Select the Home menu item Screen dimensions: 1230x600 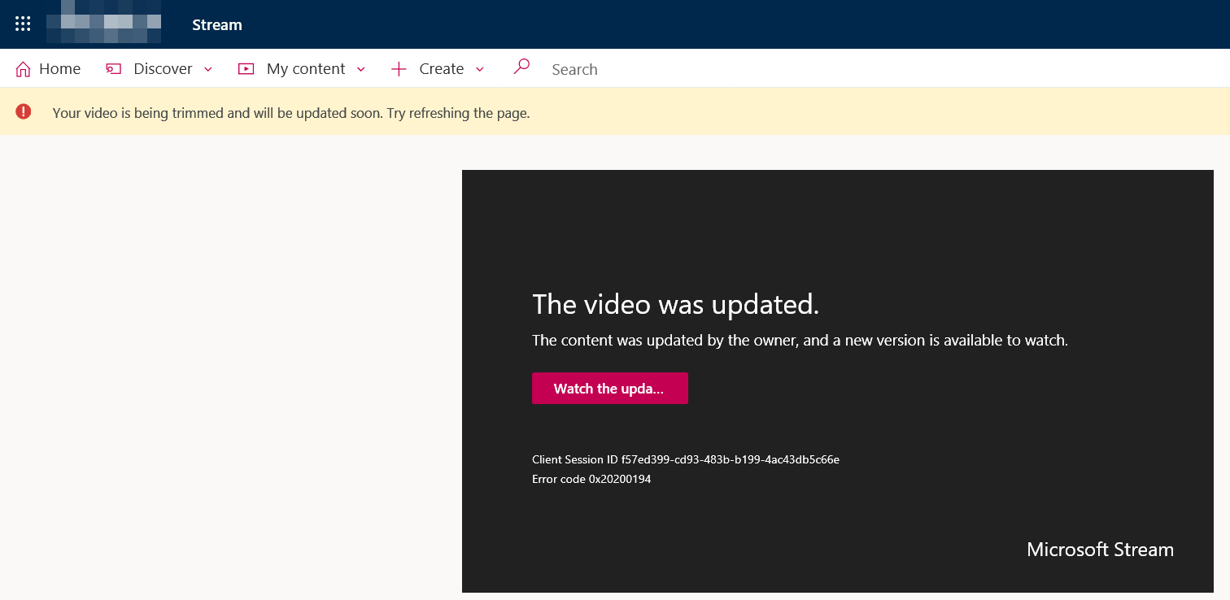[x=59, y=68]
